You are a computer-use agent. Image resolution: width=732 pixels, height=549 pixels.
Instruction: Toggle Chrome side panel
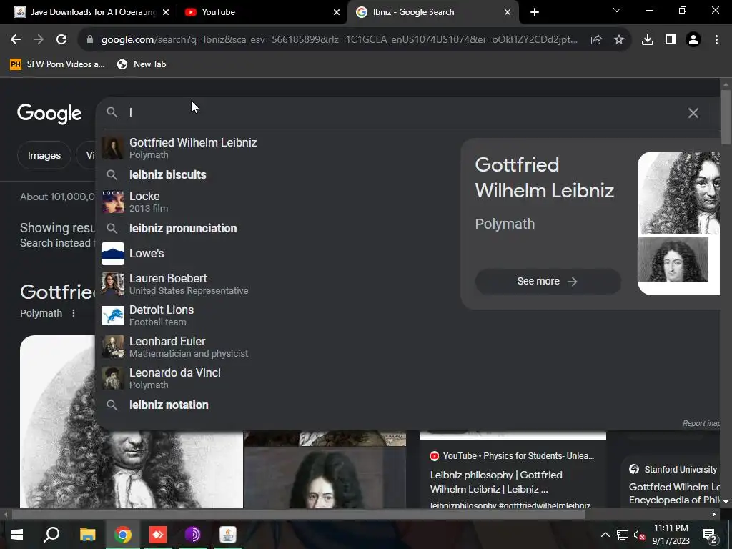(x=671, y=40)
